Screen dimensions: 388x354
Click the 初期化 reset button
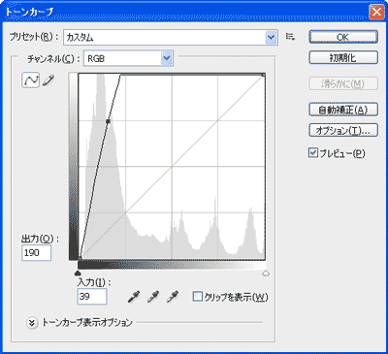point(343,58)
